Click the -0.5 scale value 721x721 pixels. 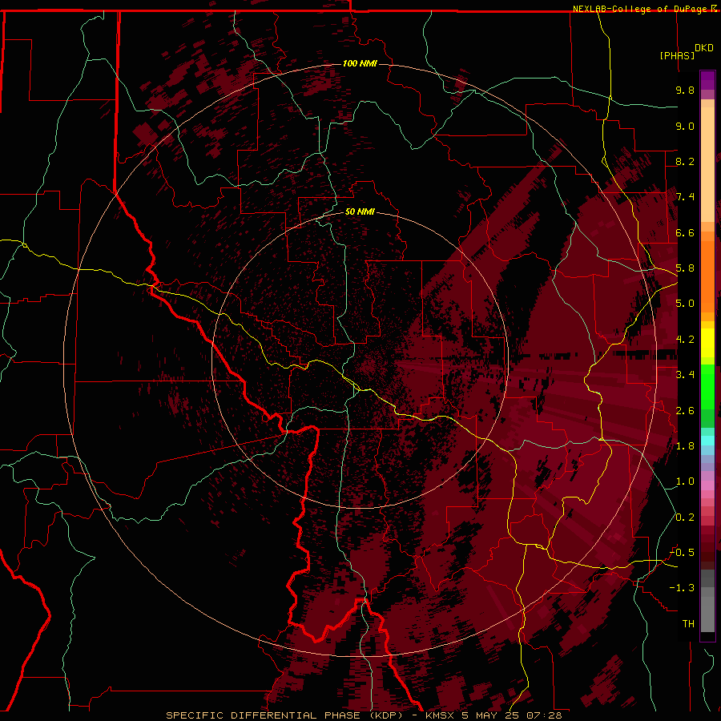[682, 553]
